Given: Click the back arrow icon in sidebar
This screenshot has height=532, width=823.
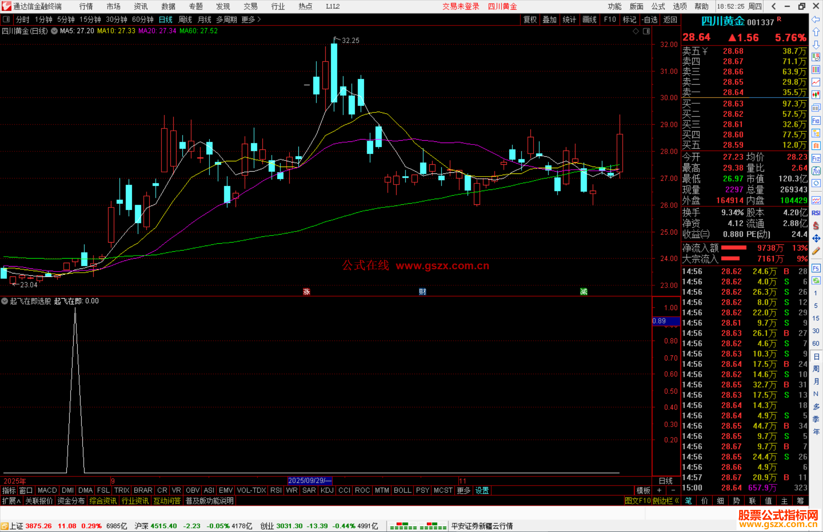Looking at the screenshot, I should point(816,19).
